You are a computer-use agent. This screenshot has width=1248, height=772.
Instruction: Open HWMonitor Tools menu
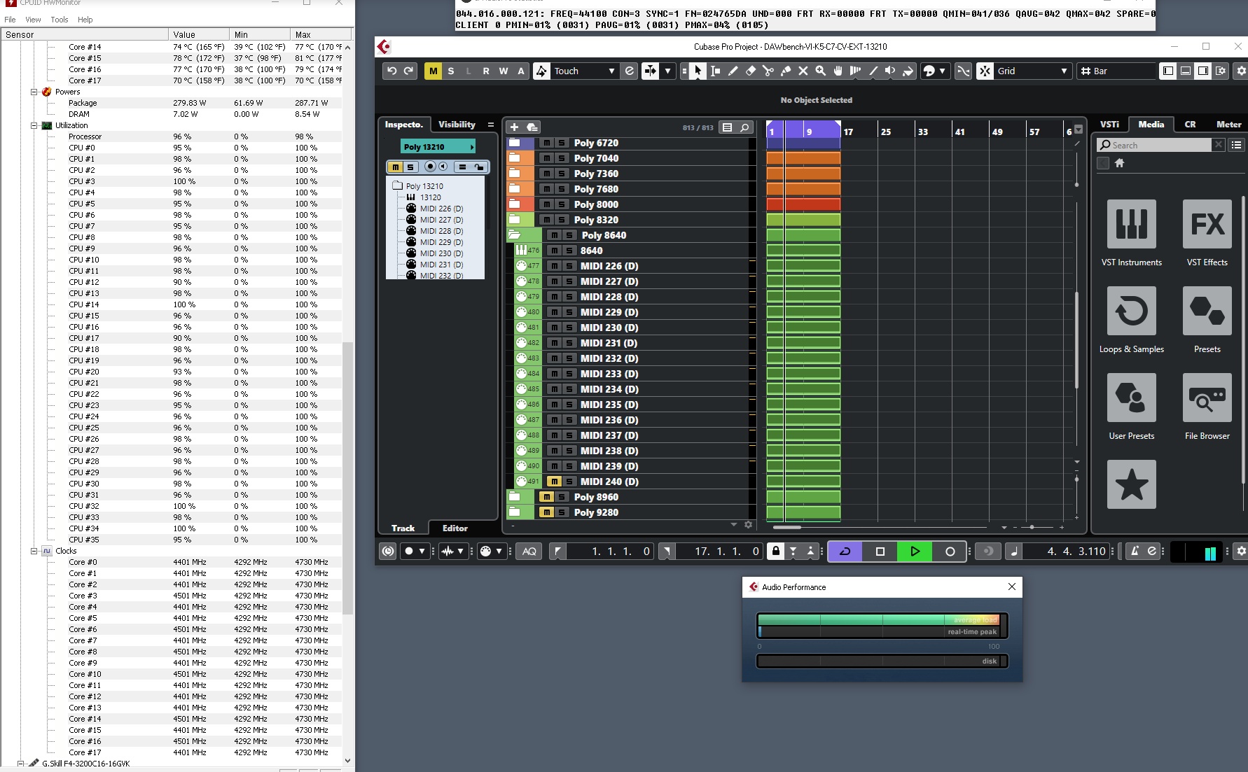(60, 20)
